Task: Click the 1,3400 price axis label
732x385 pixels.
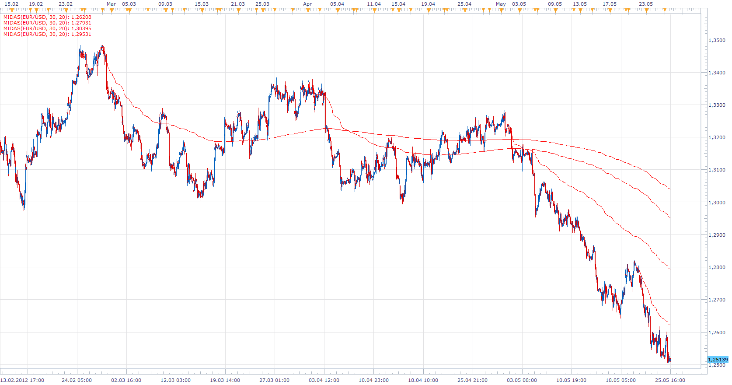Action: tap(717, 73)
